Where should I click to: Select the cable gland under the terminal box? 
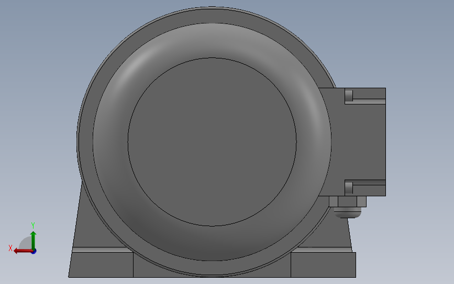tap(348, 207)
